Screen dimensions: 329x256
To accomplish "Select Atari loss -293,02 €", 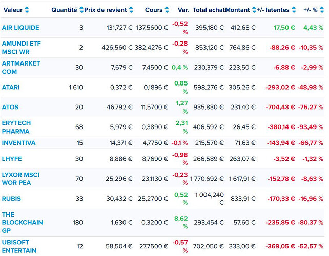I will 280,87.
